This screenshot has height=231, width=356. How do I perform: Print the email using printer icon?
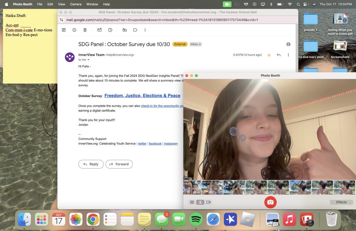(x=288, y=44)
